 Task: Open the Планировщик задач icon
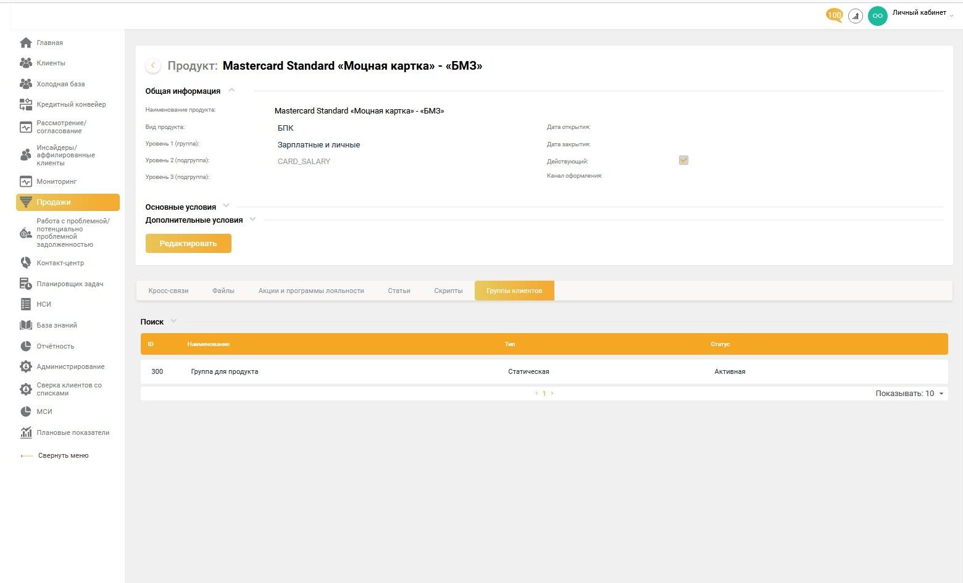click(x=26, y=284)
